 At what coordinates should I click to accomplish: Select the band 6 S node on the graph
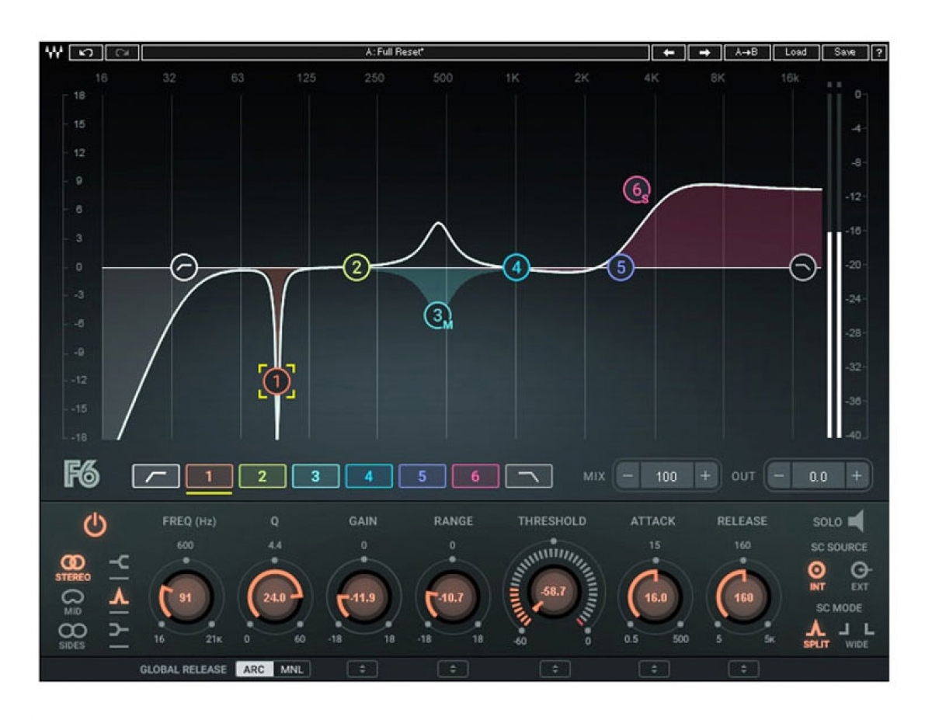[x=637, y=190]
